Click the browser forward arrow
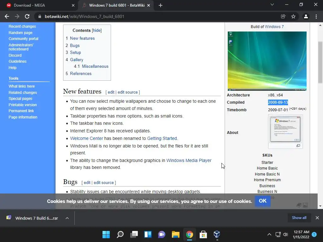 pyautogui.click(x=17, y=16)
